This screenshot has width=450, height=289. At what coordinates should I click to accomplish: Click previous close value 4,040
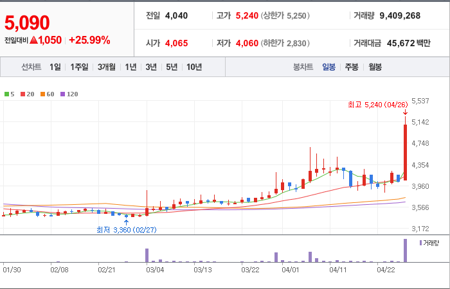pyautogui.click(x=177, y=15)
